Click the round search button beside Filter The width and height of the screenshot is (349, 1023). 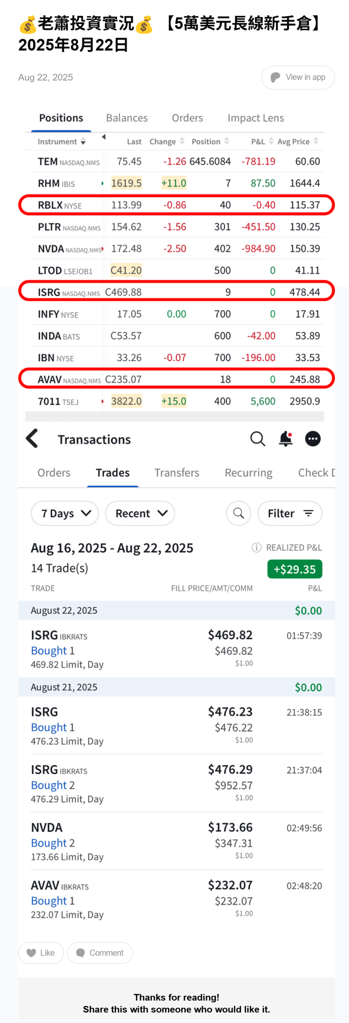(238, 513)
